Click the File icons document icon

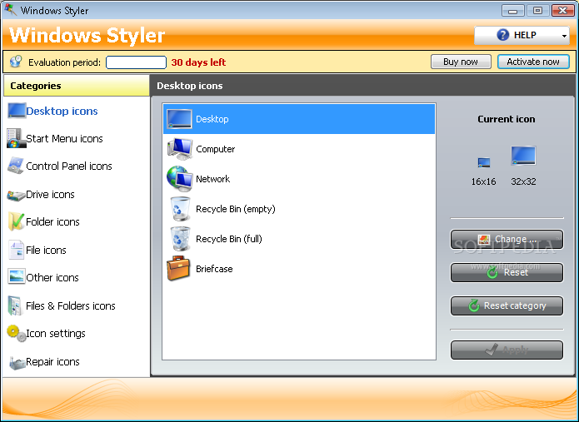(x=17, y=250)
